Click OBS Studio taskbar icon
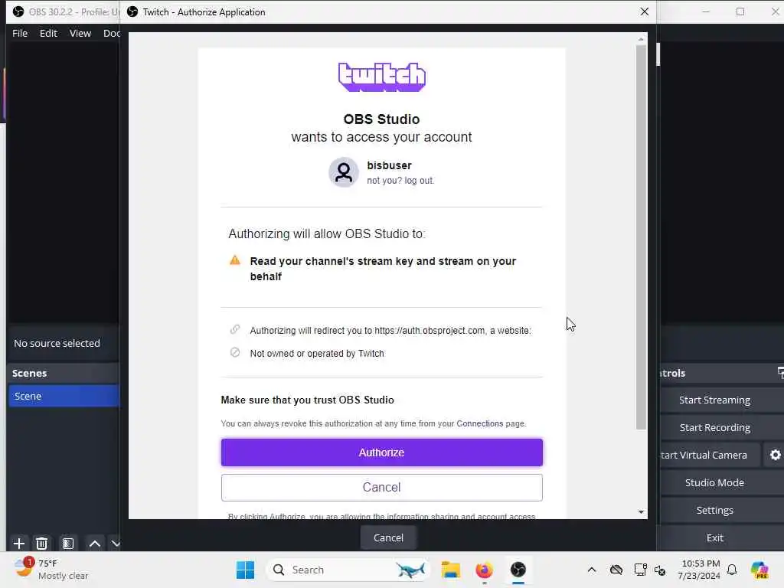This screenshot has width=784, height=588. tap(518, 570)
